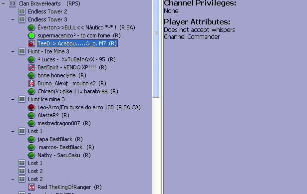The height and width of the screenshot is (194, 307).
Task: Select player mestredragon007 (R)
Action: tap(64, 123)
